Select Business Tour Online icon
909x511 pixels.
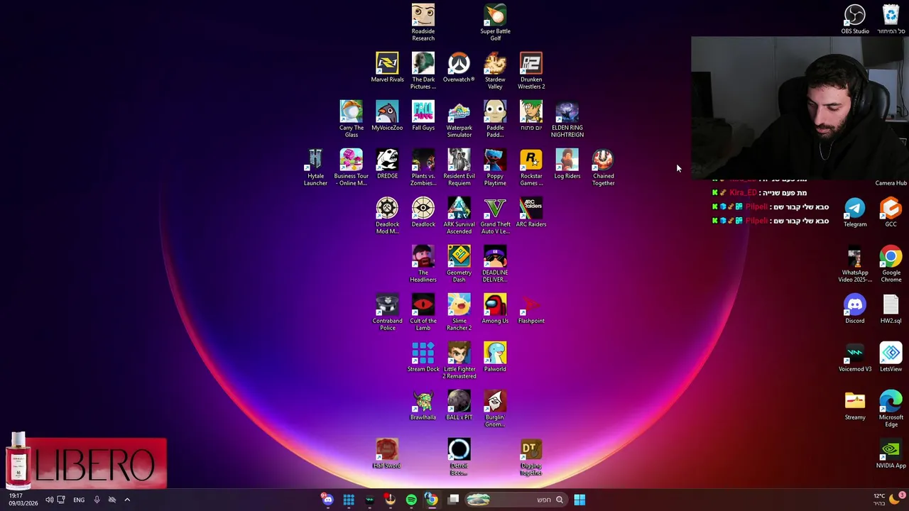click(x=351, y=167)
